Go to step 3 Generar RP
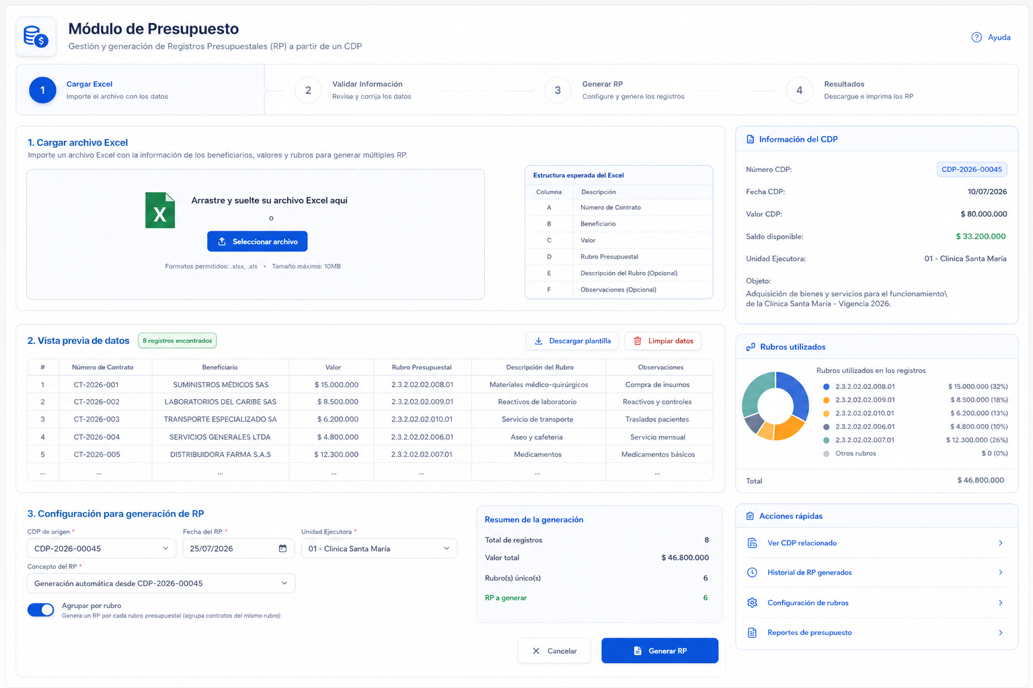This screenshot has height=688, width=1033. (615, 90)
